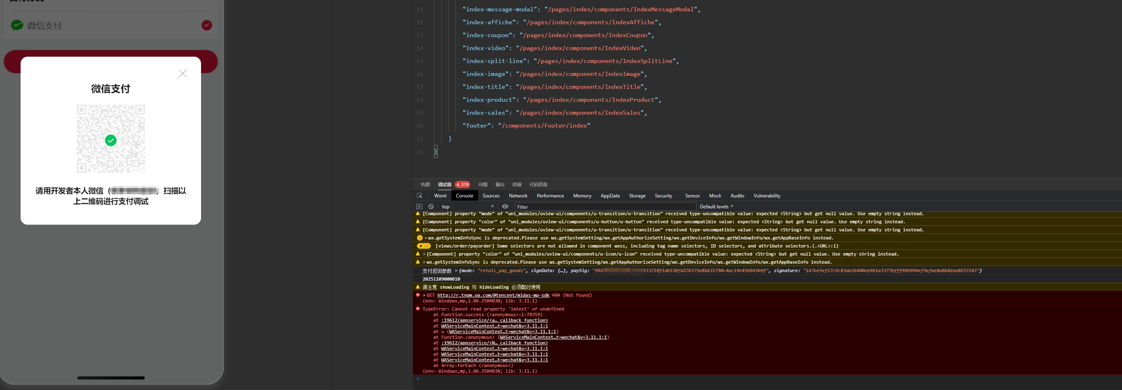Screen dimensions: 1122x390
Task: Toggle the red 微信支付 selected checkmark
Action: coord(207,25)
